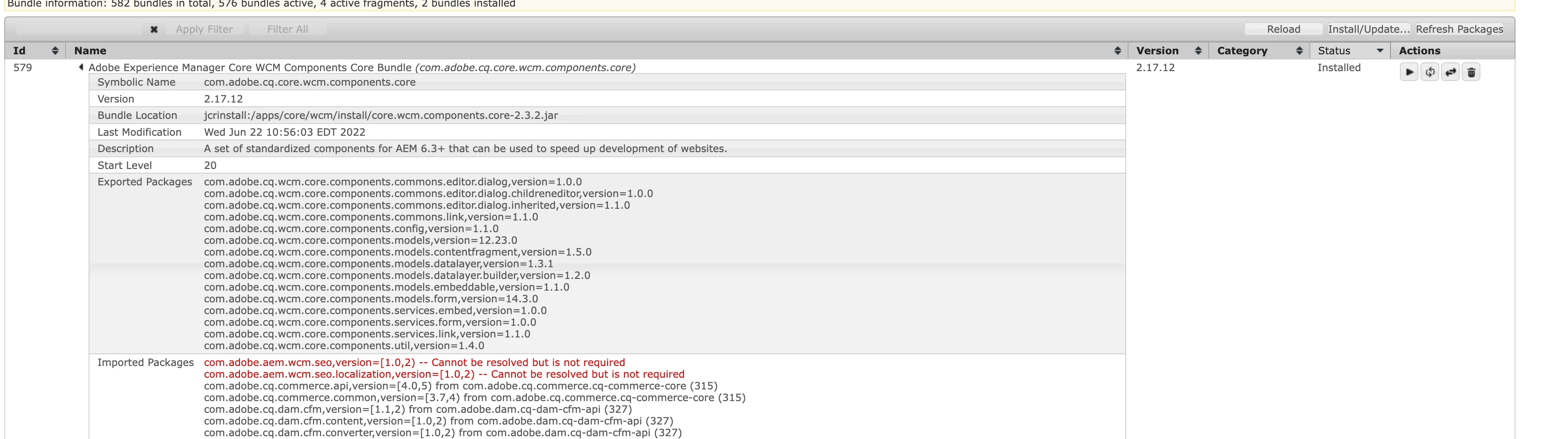The width and height of the screenshot is (1561, 439).
Task: Open the Install/Update dialog
Action: pos(1368,29)
